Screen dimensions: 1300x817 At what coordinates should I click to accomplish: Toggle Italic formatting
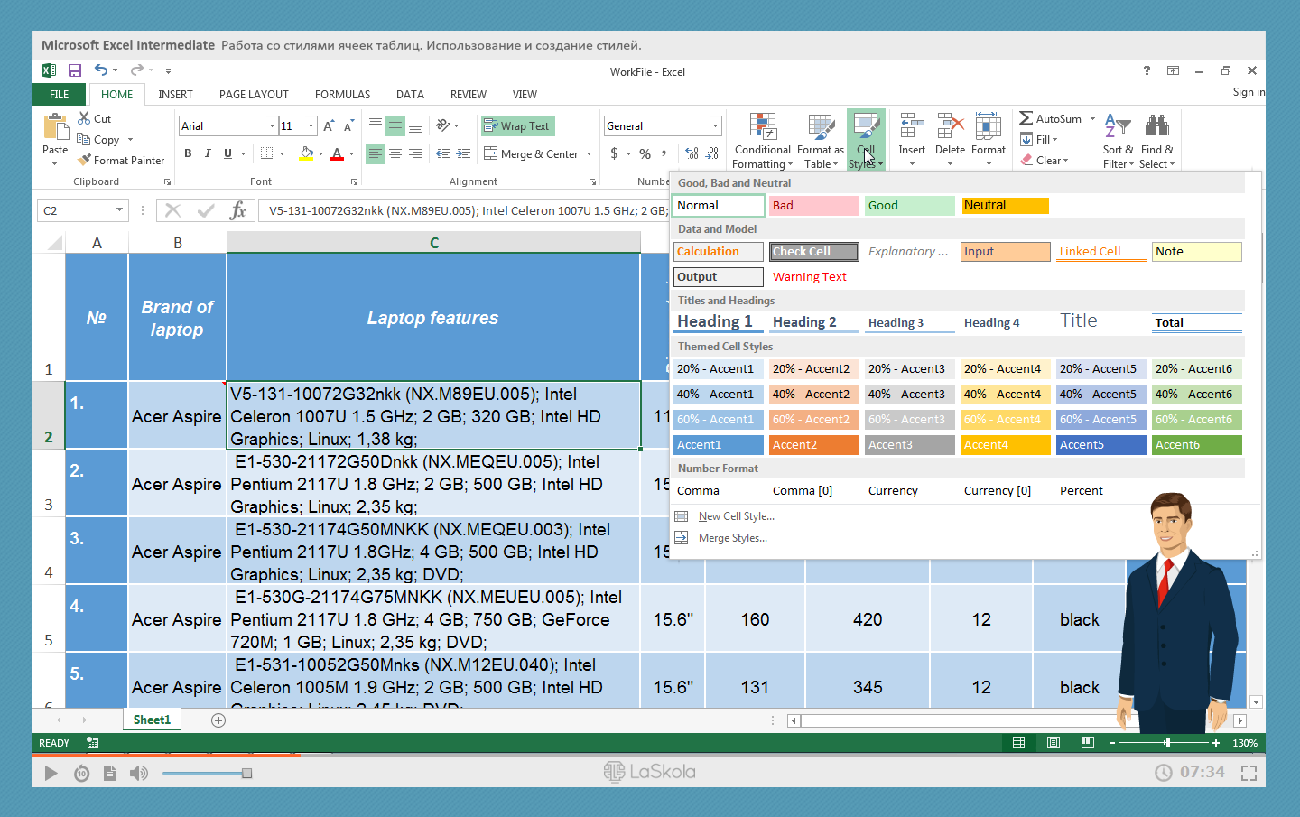click(x=208, y=153)
